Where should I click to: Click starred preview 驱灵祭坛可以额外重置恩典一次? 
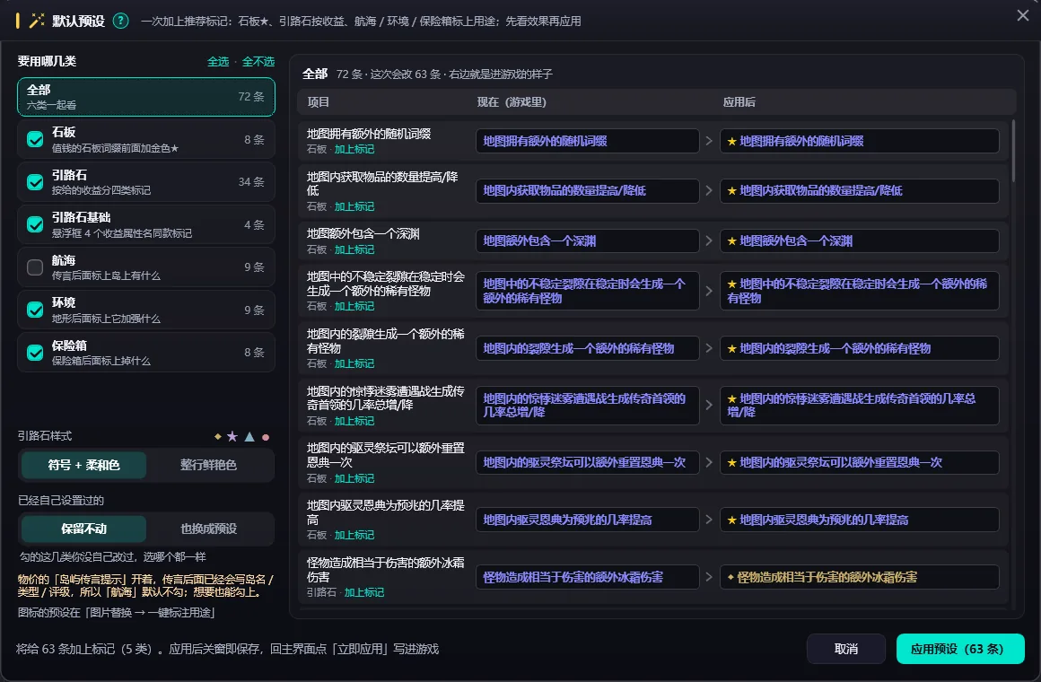click(860, 462)
